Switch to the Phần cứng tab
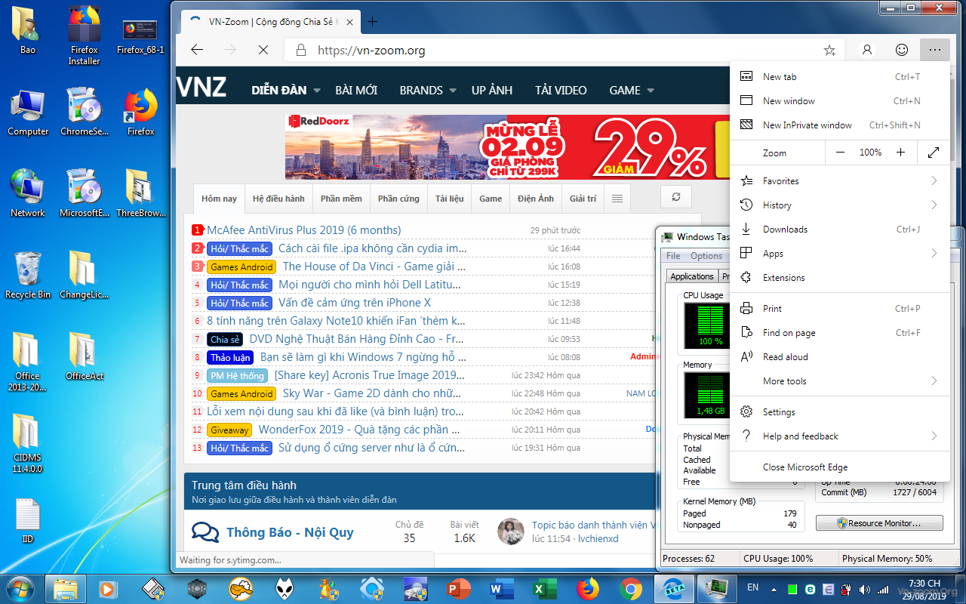The image size is (966, 604). point(398,199)
